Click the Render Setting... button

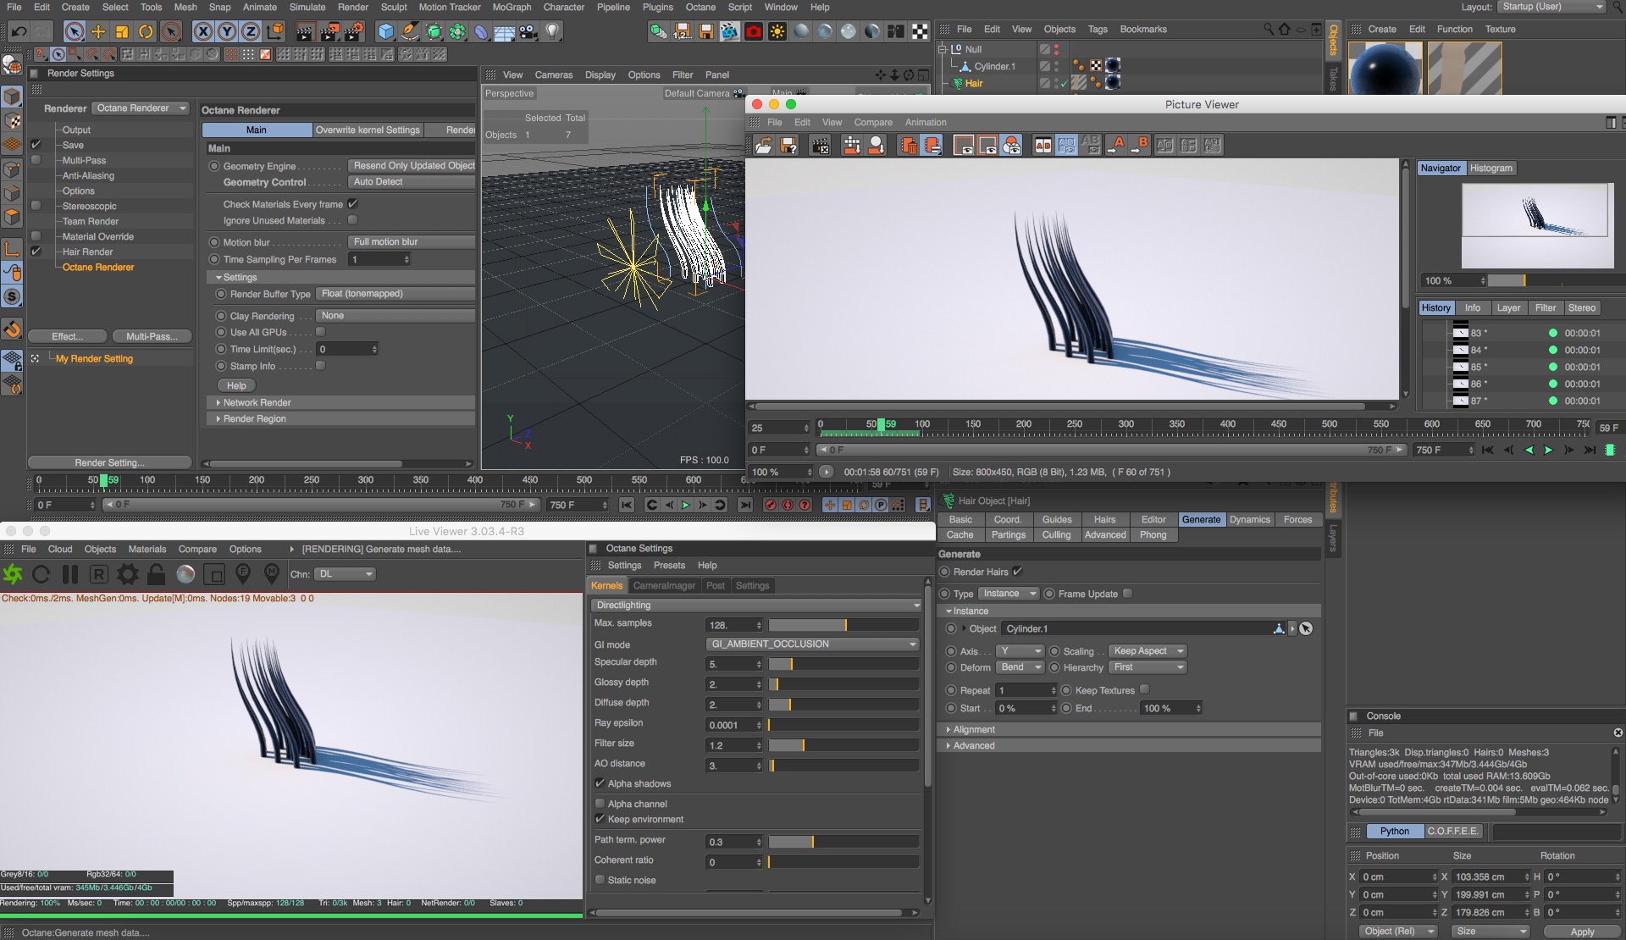pyautogui.click(x=109, y=462)
